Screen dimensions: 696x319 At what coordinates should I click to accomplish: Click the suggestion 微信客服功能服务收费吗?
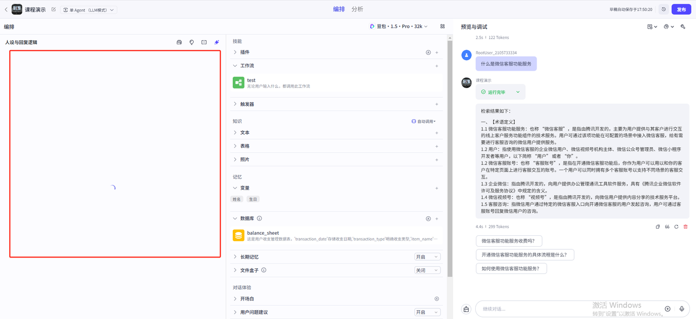[509, 241]
